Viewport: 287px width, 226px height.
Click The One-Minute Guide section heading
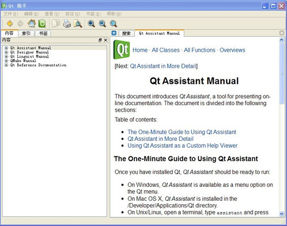[186, 159]
